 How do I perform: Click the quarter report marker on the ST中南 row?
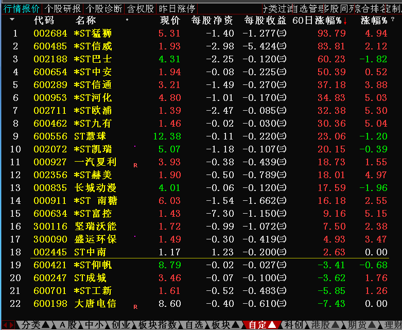(x=282, y=252)
